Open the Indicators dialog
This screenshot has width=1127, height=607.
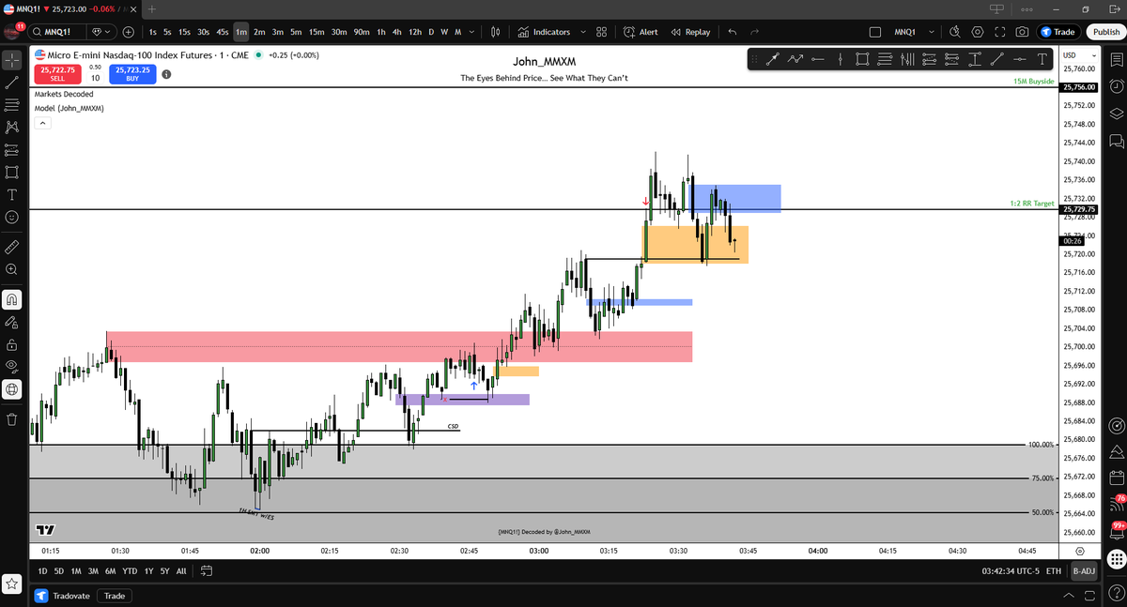coord(544,32)
